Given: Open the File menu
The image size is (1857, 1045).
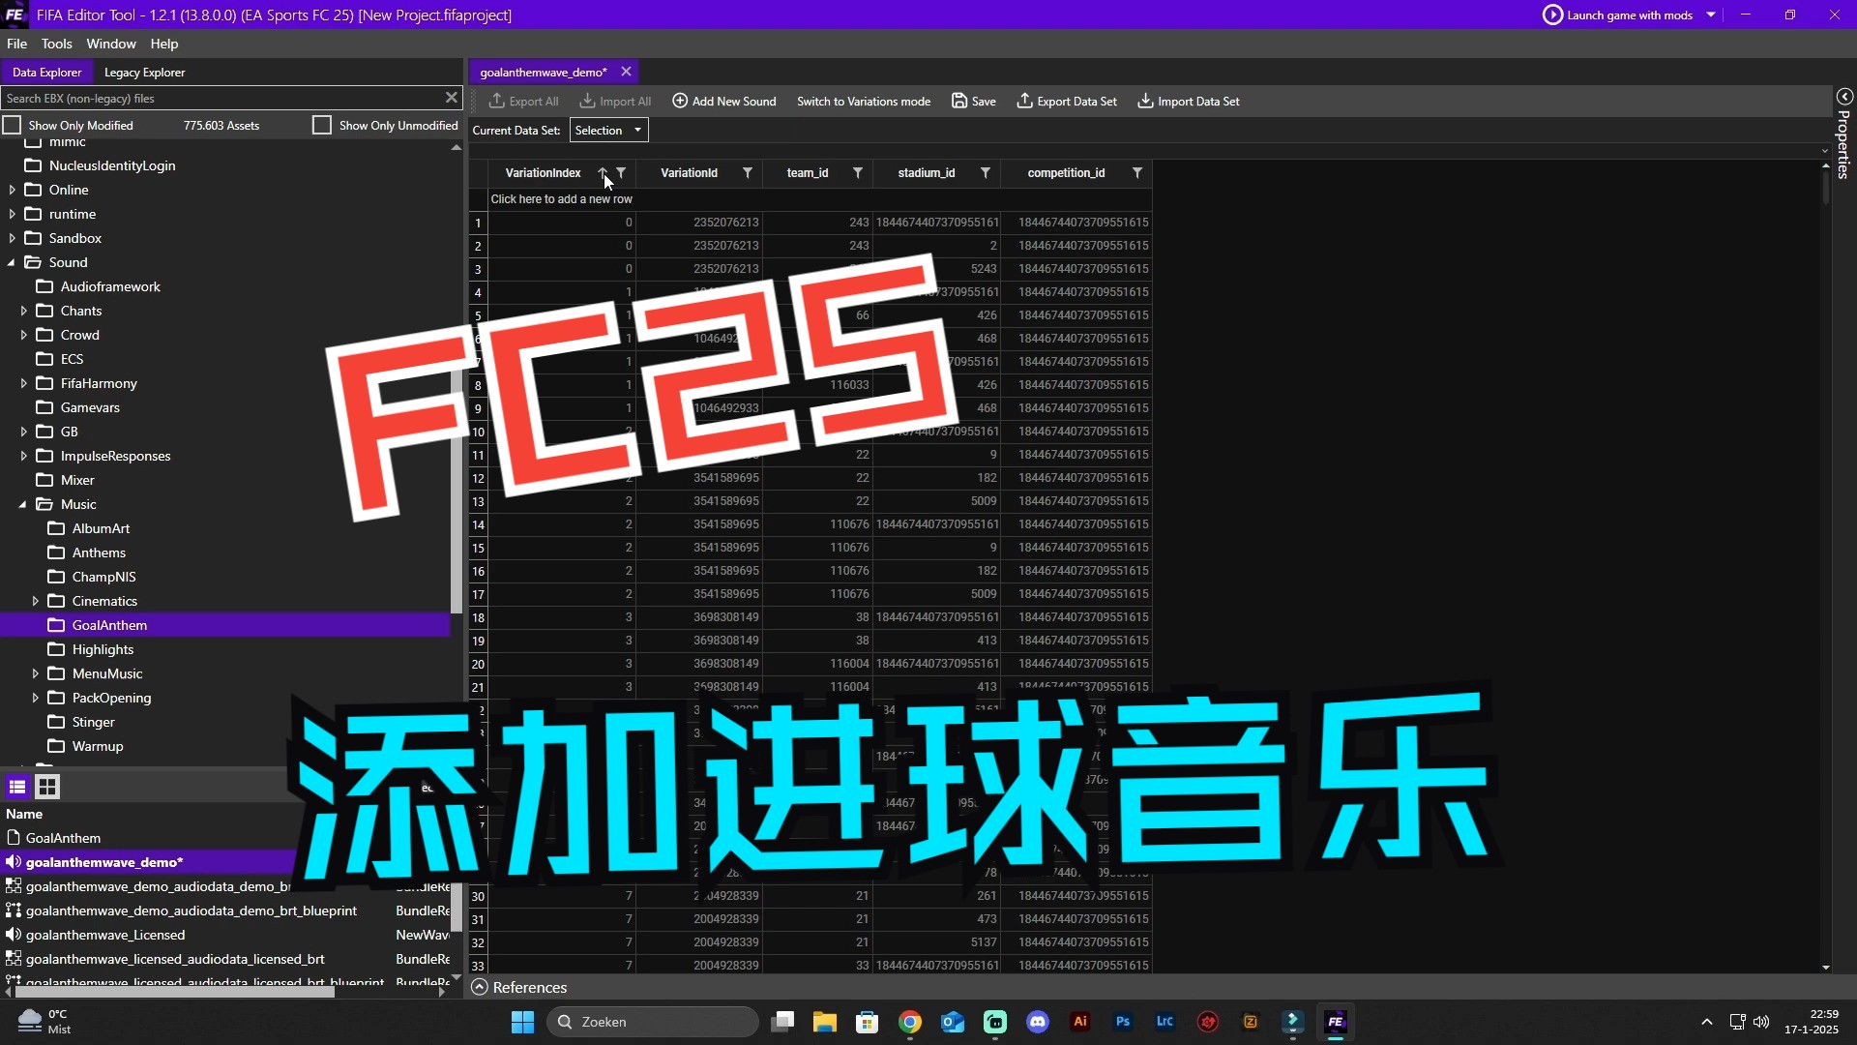Looking at the screenshot, I should [x=16, y=44].
